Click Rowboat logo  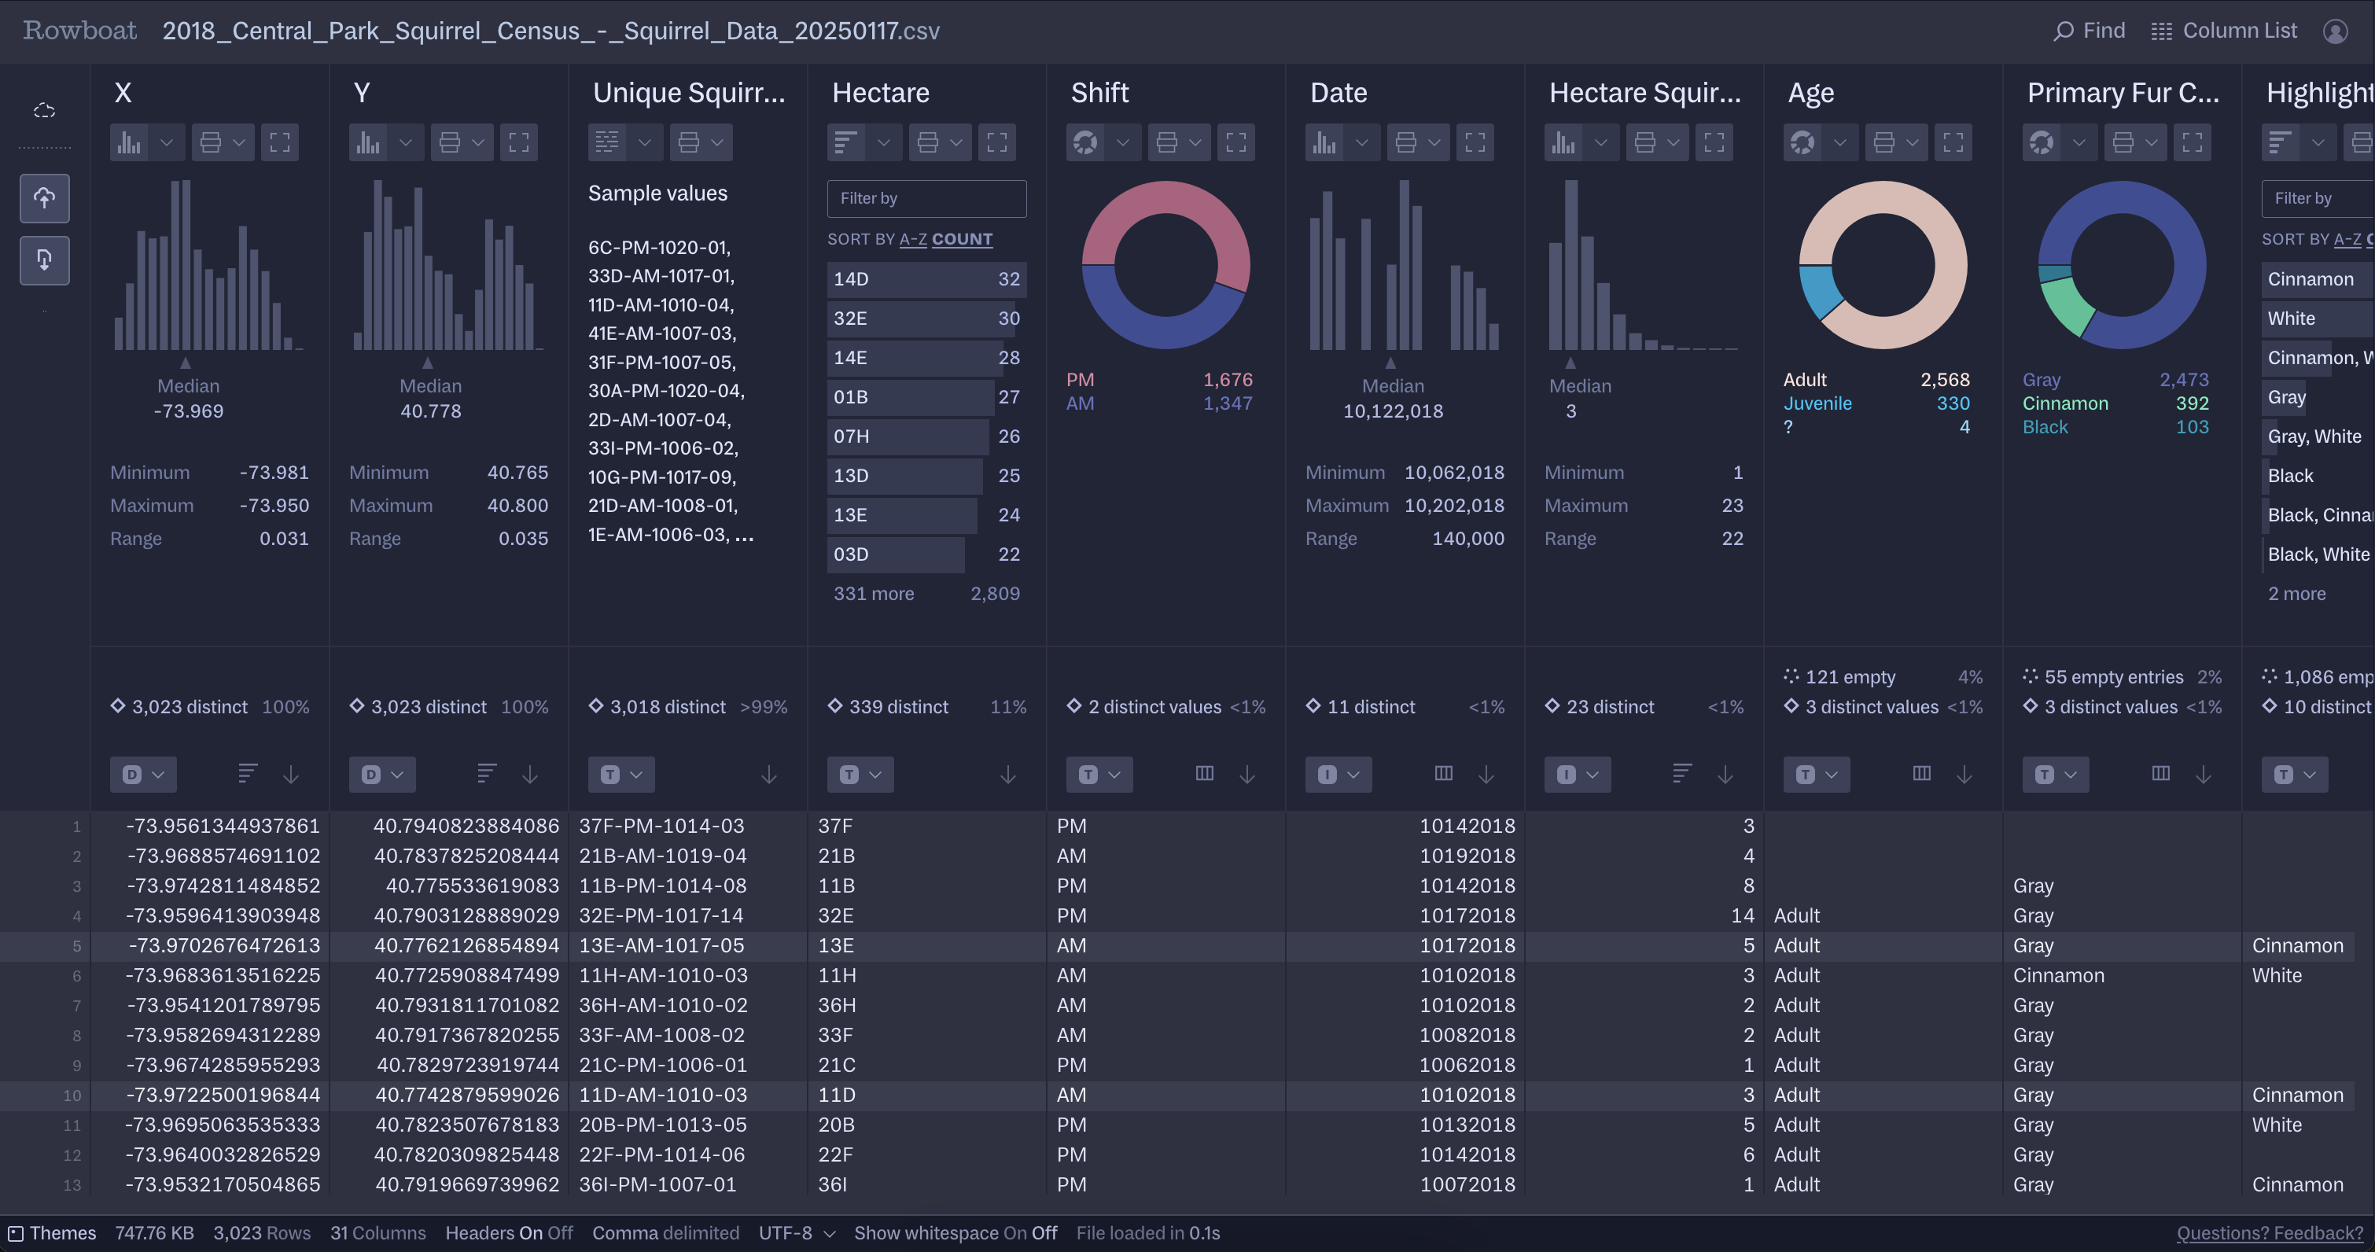pos(80,31)
